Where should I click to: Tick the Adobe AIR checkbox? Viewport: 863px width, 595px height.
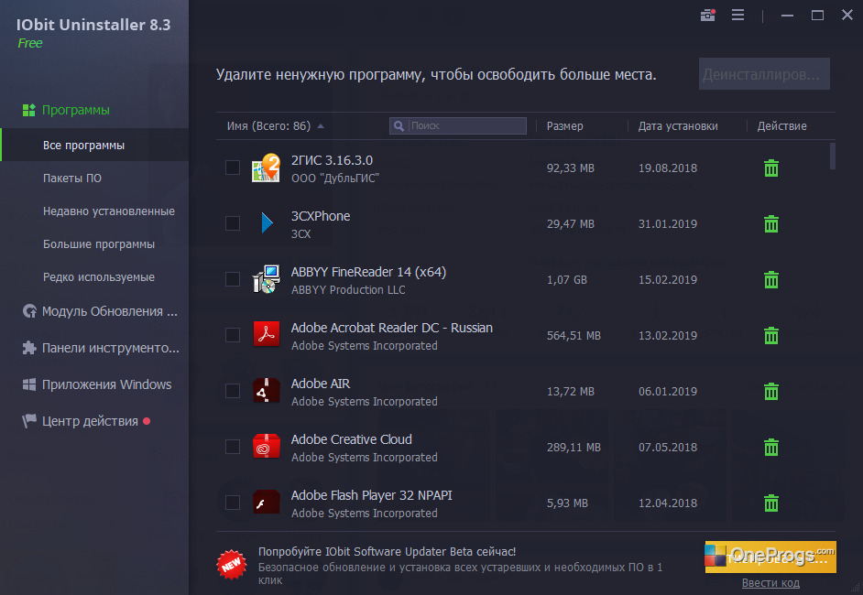(233, 391)
